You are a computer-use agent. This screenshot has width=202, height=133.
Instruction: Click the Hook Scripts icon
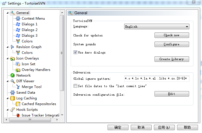[x=12, y=110]
